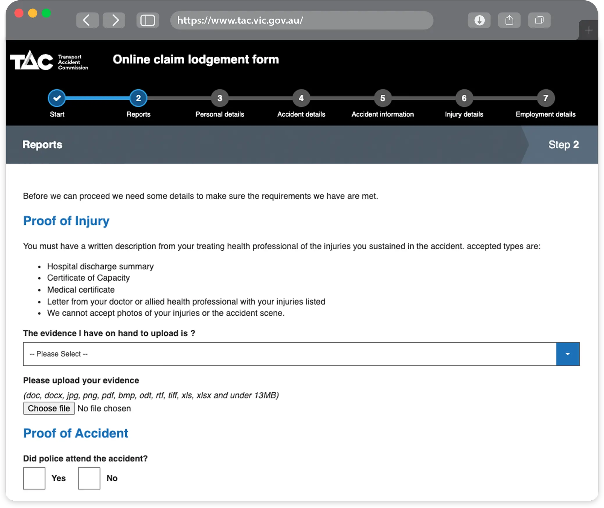Select step 2 Reports circle

pos(138,98)
